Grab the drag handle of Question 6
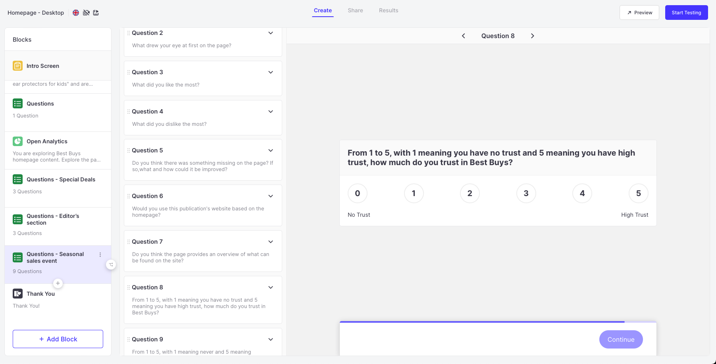 point(129,196)
